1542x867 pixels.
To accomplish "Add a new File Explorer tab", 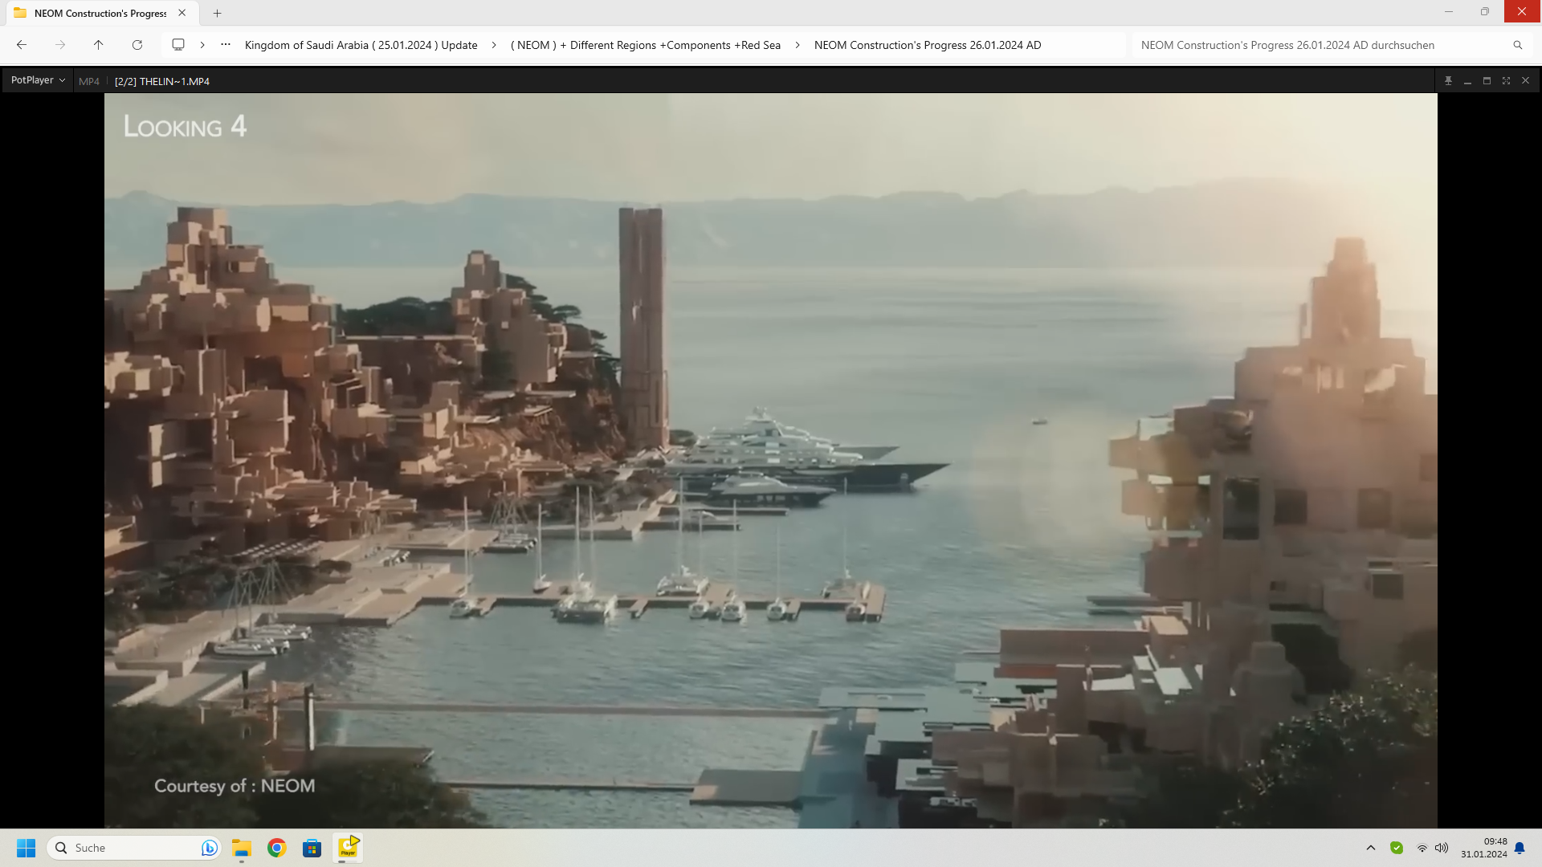I will pos(217,13).
